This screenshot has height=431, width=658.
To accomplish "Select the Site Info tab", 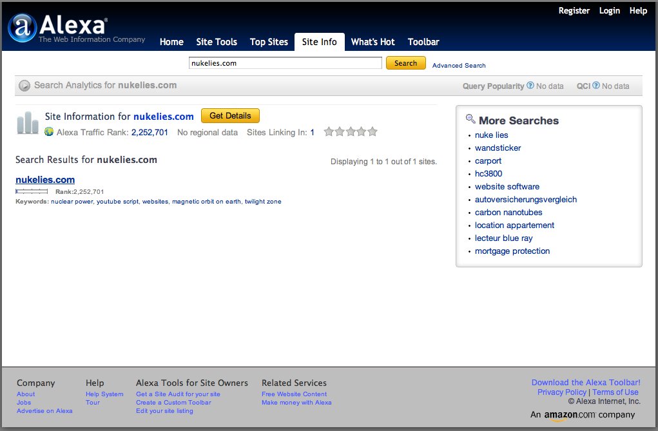I will point(320,42).
